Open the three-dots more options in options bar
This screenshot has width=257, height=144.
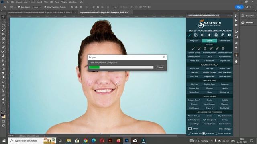[115, 7]
